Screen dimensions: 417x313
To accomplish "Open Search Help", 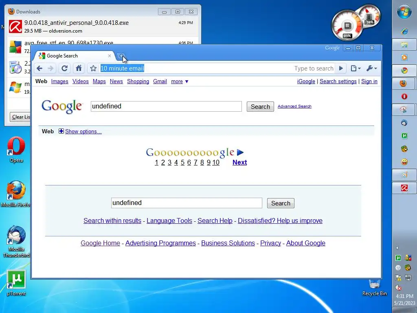I will [215, 220].
